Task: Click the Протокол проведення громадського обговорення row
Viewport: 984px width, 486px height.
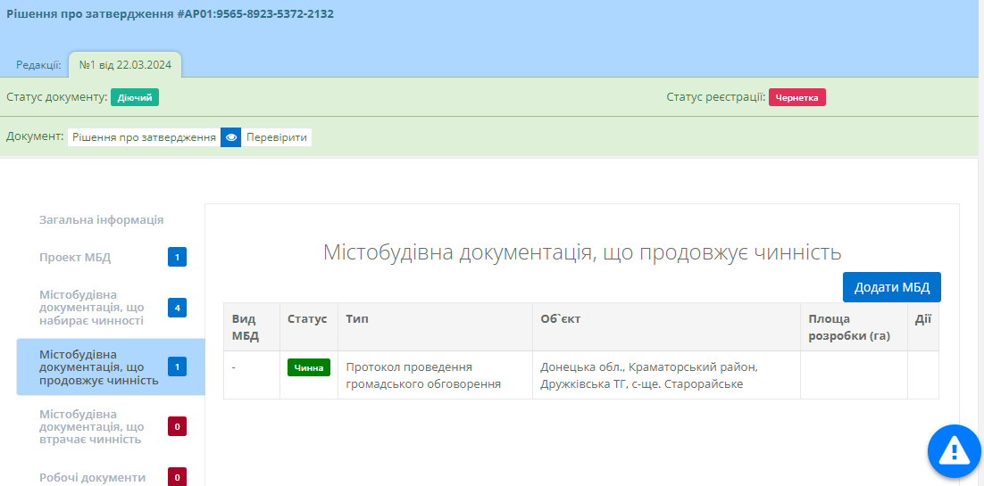Action: point(423,375)
